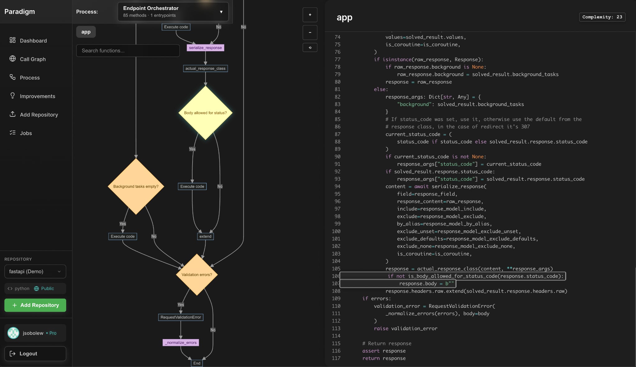Select the app function chip
Image resolution: width=636 pixels, height=367 pixels.
pyautogui.click(x=86, y=32)
